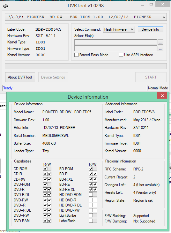This screenshot has width=171, height=233.
Task: Open About DVRTool
Action: tap(20, 77)
